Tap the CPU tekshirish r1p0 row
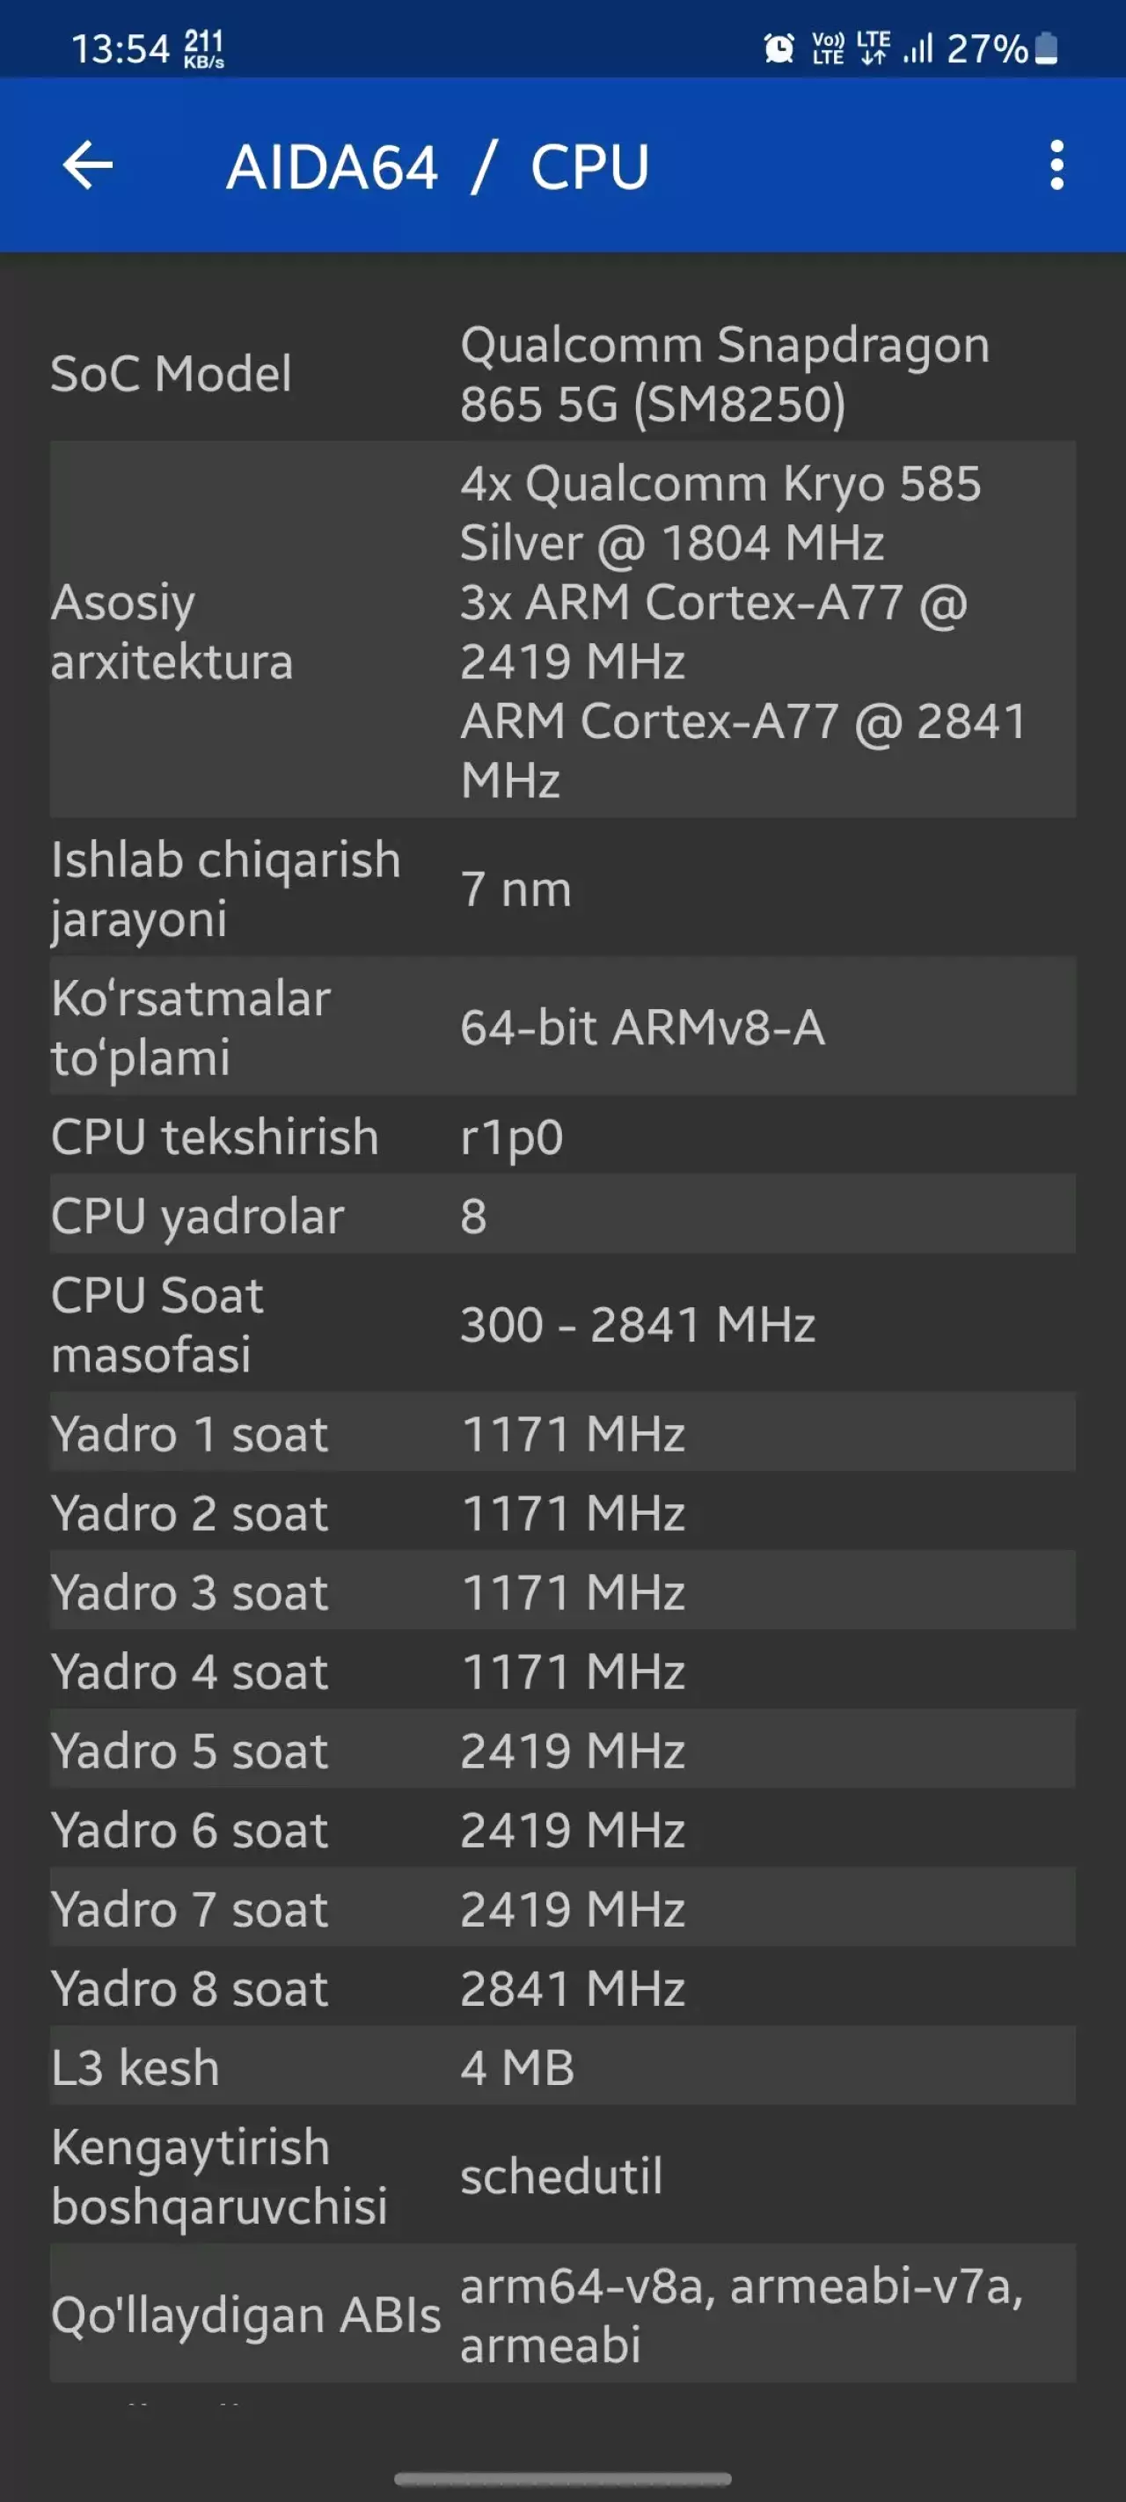This screenshot has width=1126, height=2502. 562,1136
